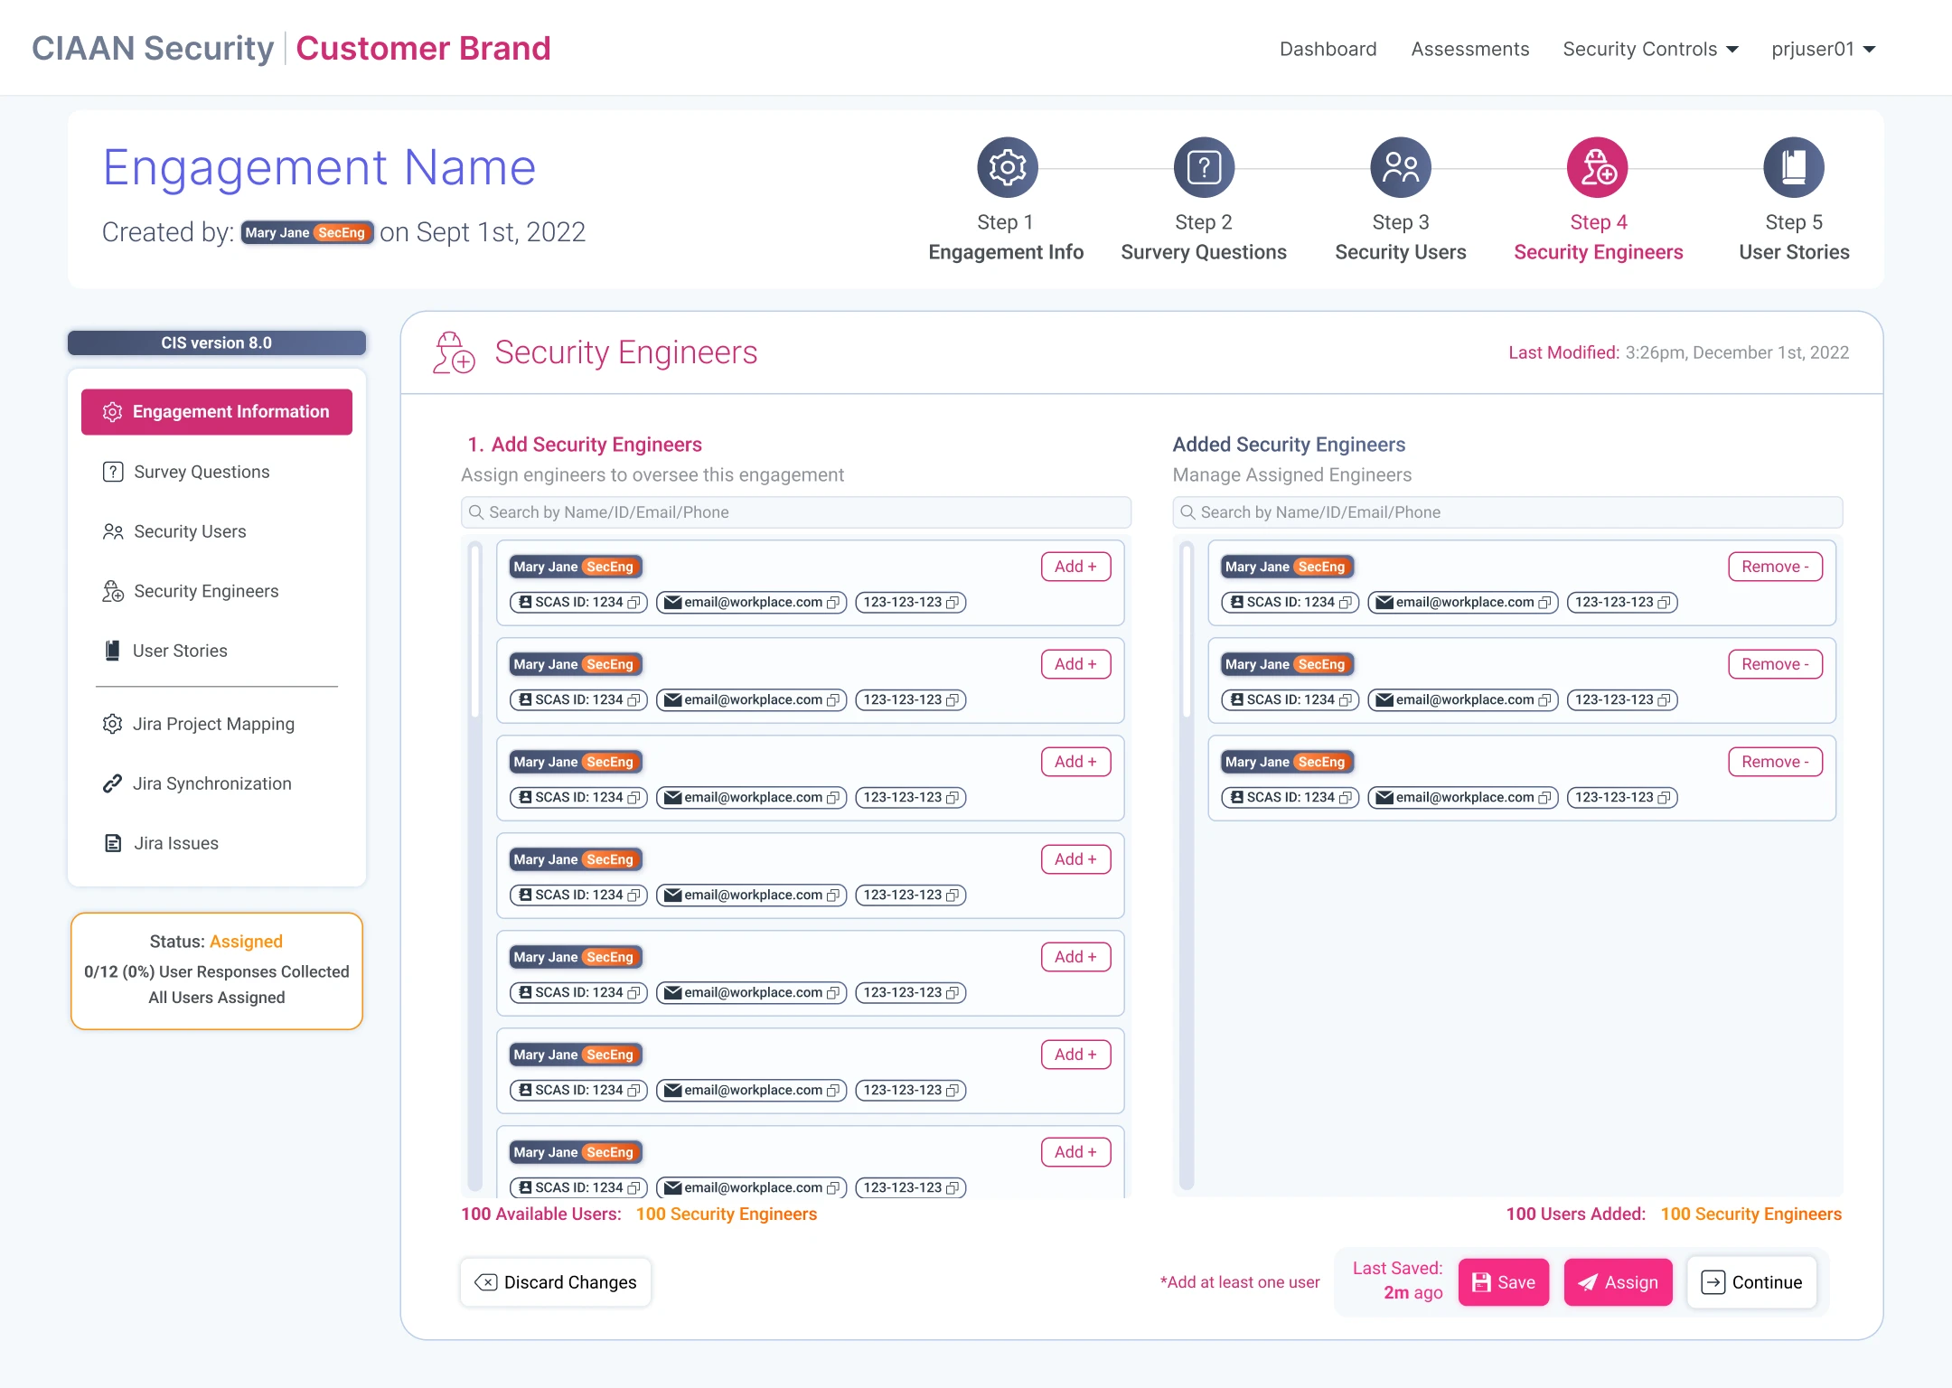Viewport: 1952px width, 1388px height.
Task: Copy phone number of second available engineer
Action: [x=953, y=700]
